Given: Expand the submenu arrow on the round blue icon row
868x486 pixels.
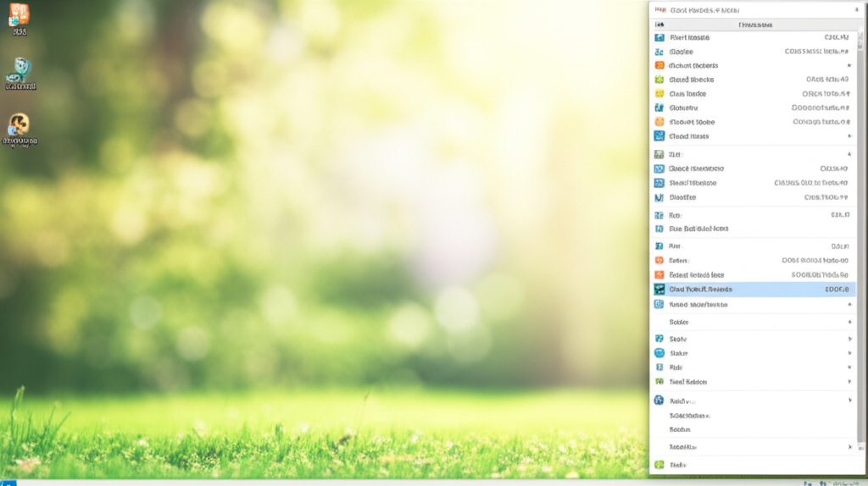Looking at the screenshot, I should click(x=849, y=353).
